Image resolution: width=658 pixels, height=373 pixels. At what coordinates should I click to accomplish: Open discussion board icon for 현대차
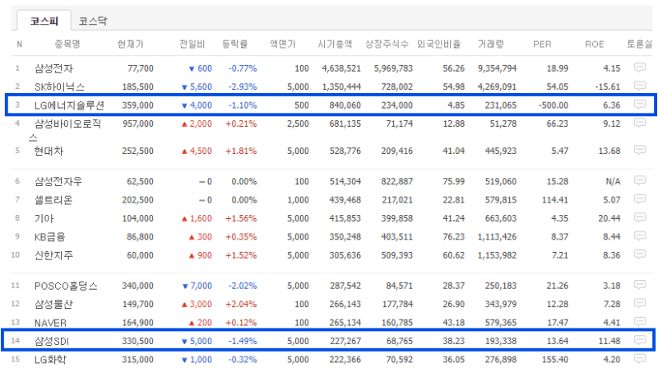click(x=640, y=150)
